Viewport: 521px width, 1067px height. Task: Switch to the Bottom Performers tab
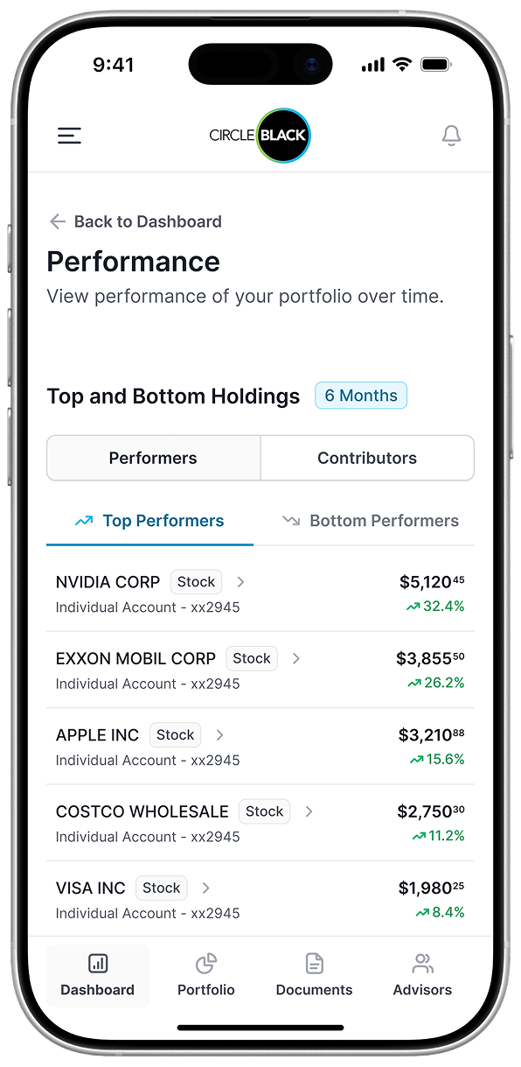[370, 520]
